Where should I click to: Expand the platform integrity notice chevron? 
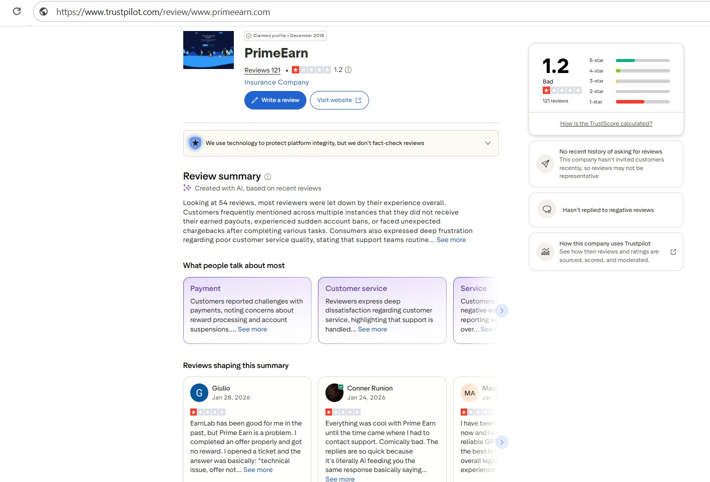(x=488, y=143)
